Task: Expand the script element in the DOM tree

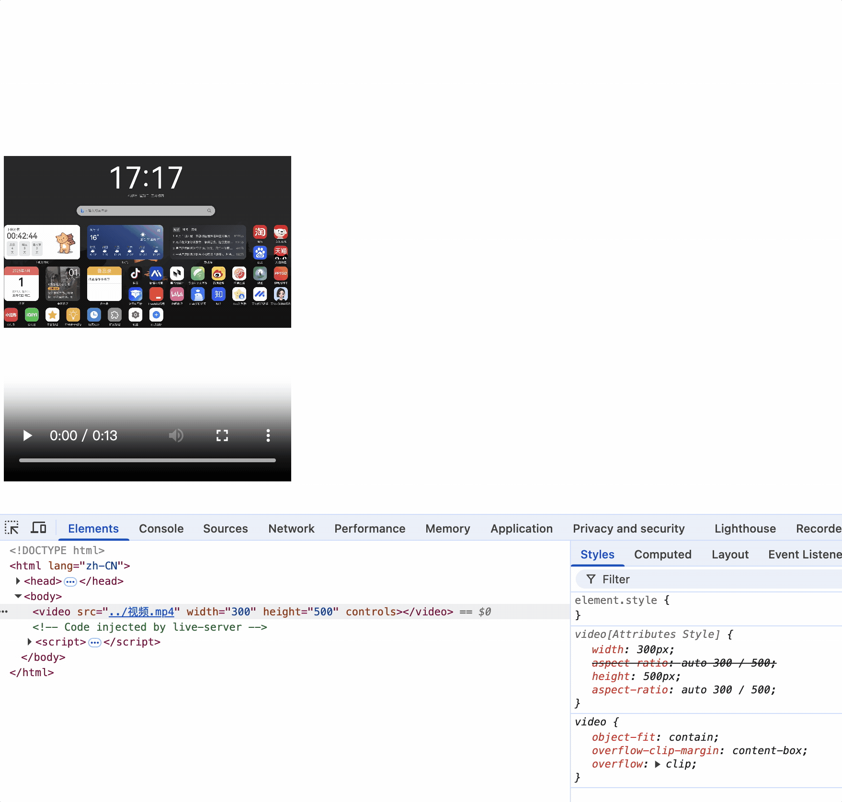Action: [30, 642]
